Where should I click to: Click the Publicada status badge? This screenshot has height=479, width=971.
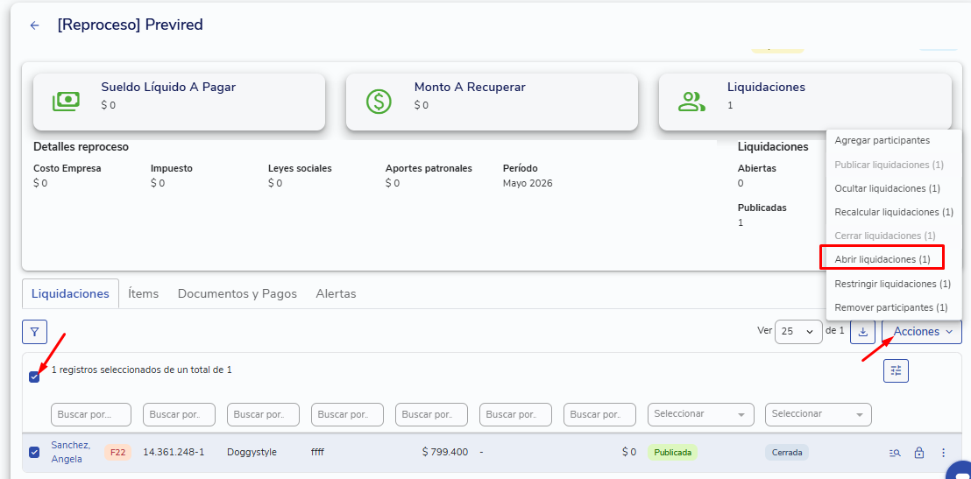pyautogui.click(x=672, y=453)
